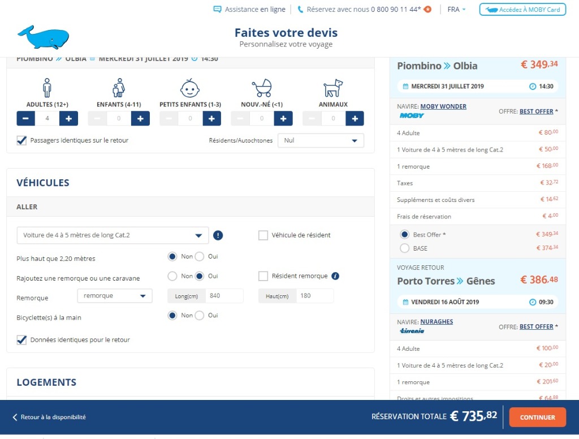Image resolution: width=579 pixels, height=439 pixels.
Task: Click the Moby blue whale logo
Action: point(43,37)
